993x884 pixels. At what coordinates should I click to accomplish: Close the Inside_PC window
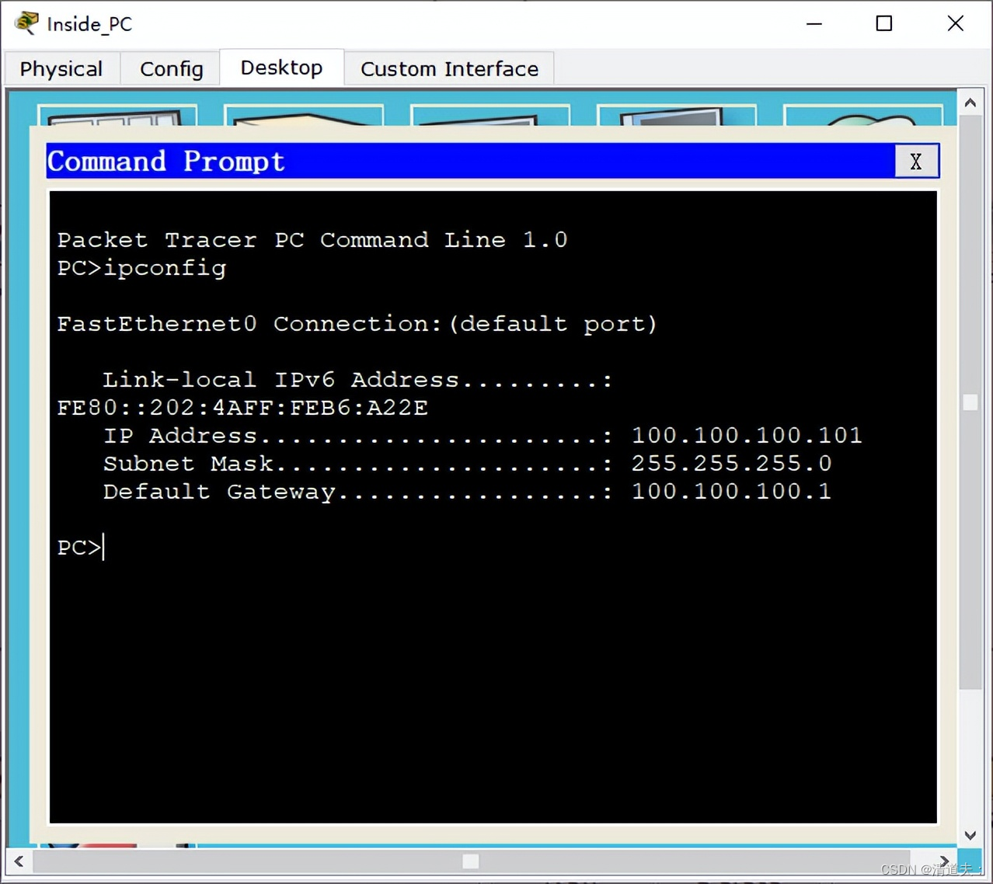tap(955, 23)
